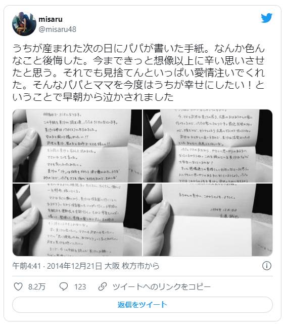Click the 2014年12月21日 date link
Viewport: 284px width, 324px height.
[74, 266]
